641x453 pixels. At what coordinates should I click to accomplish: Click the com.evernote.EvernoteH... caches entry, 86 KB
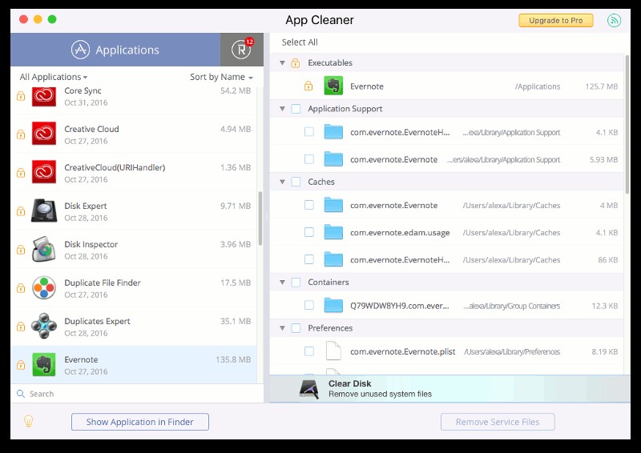(x=447, y=260)
